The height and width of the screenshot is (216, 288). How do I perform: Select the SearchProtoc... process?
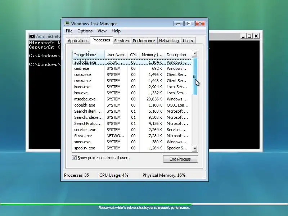coord(132,123)
